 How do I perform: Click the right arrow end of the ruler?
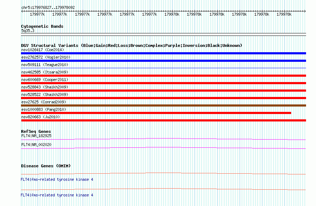coord(305,11)
